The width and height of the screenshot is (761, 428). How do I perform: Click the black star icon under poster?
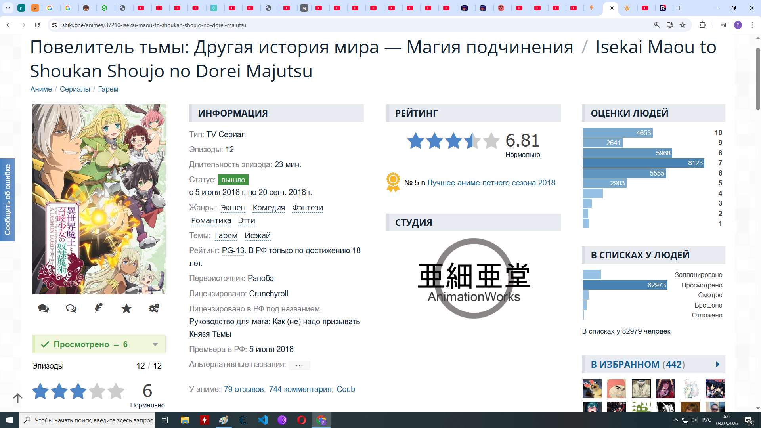click(126, 308)
